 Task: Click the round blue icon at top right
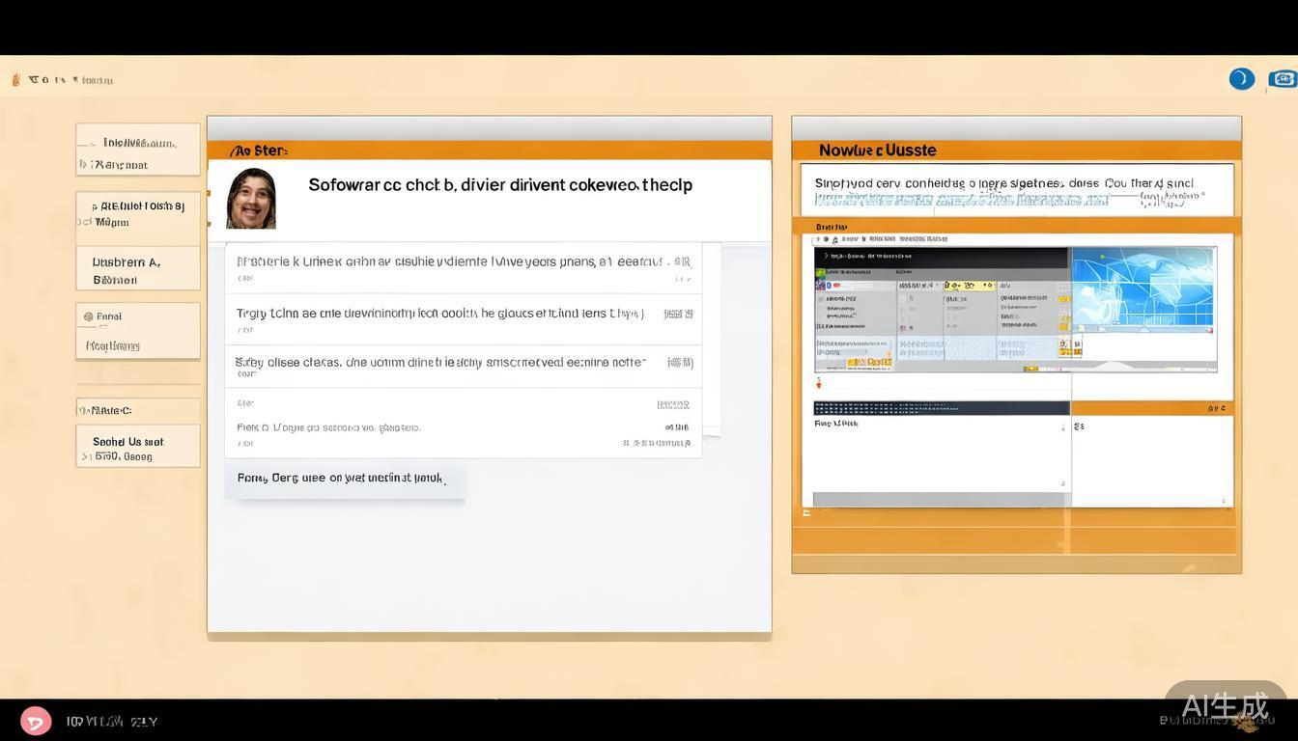[1241, 79]
